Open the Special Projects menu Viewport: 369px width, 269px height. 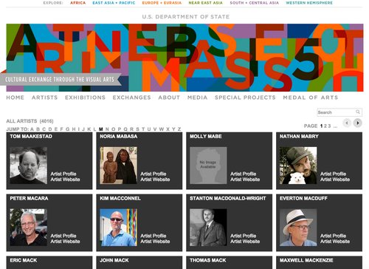click(x=245, y=98)
